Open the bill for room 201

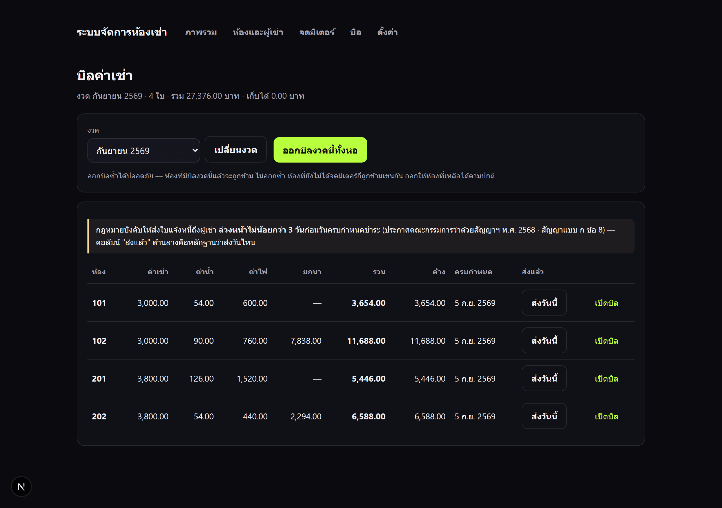coord(606,378)
